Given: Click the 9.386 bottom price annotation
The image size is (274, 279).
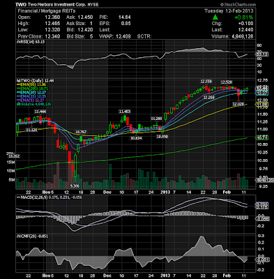Looking at the screenshot, I should point(75,186).
